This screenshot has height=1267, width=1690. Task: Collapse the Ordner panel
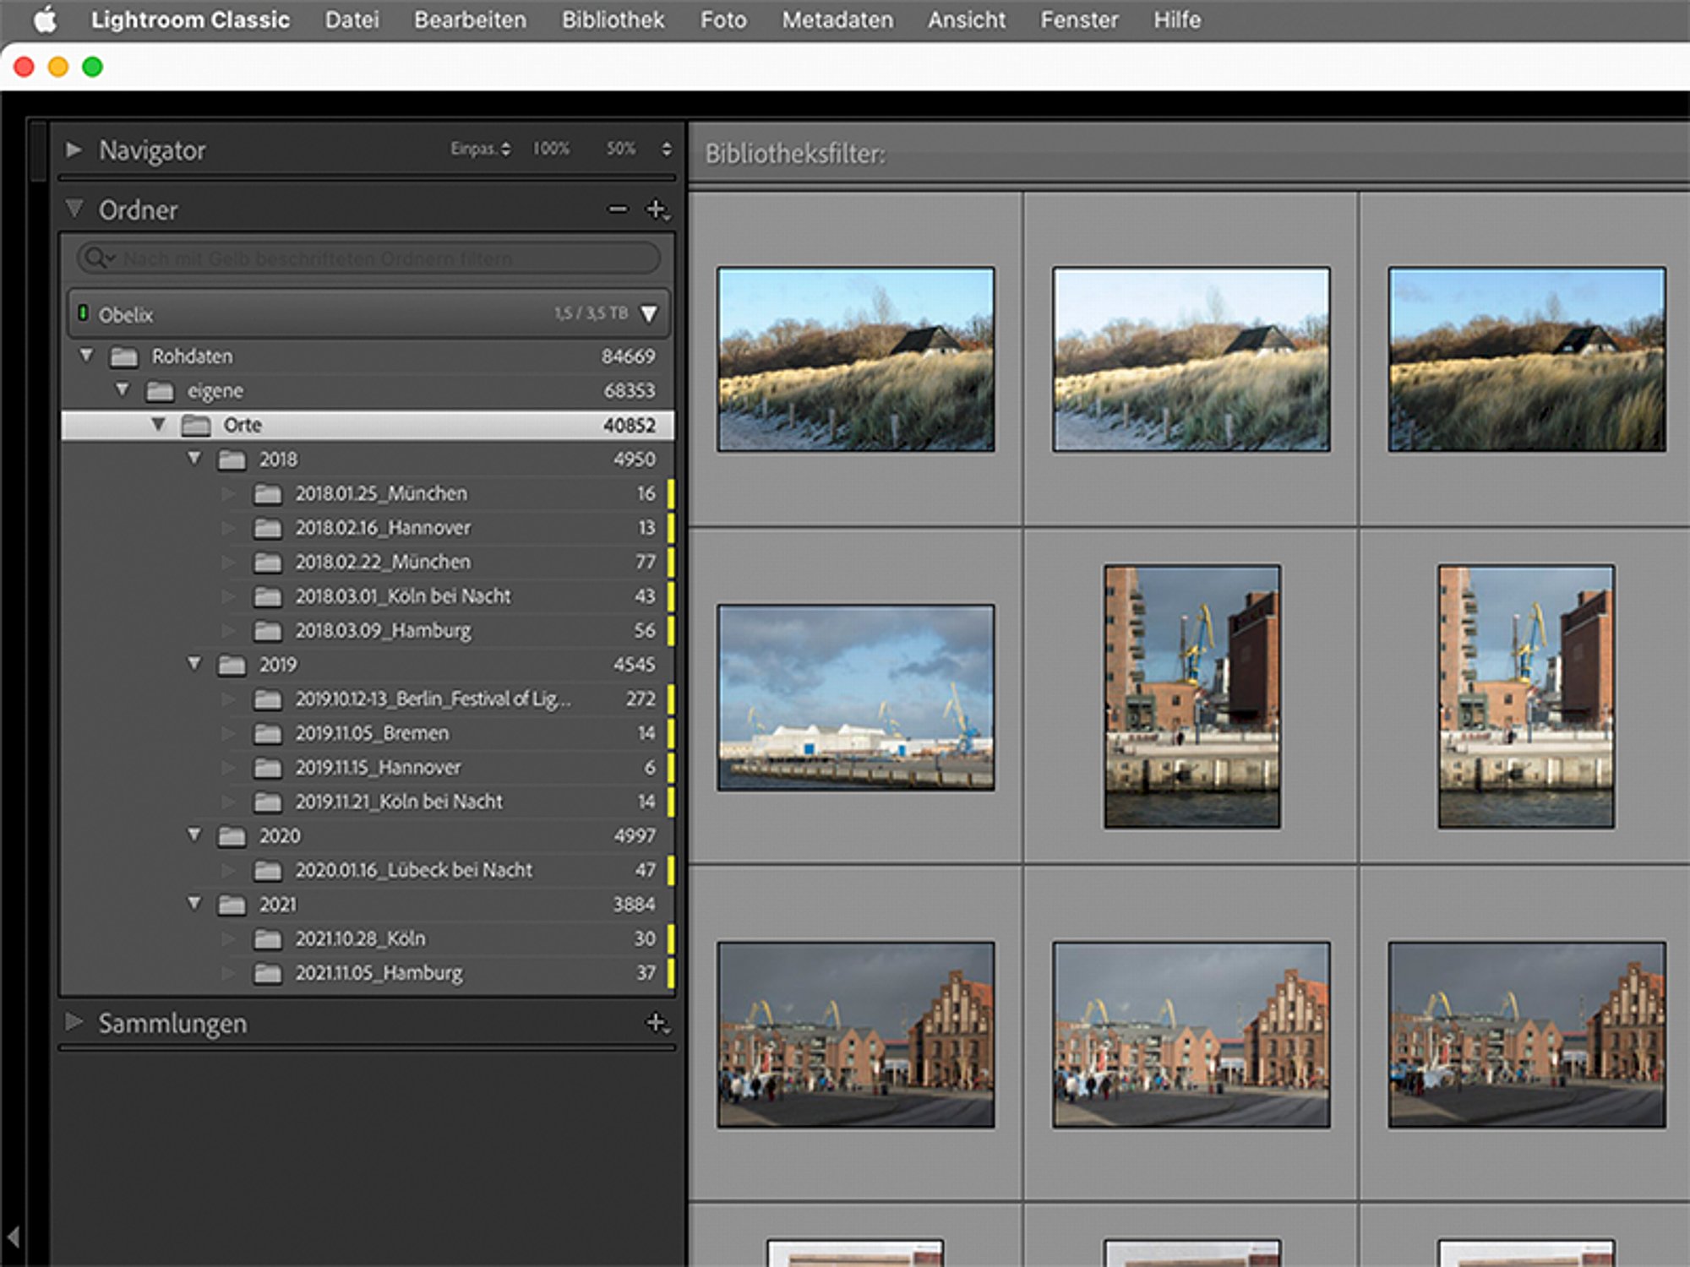tap(74, 208)
